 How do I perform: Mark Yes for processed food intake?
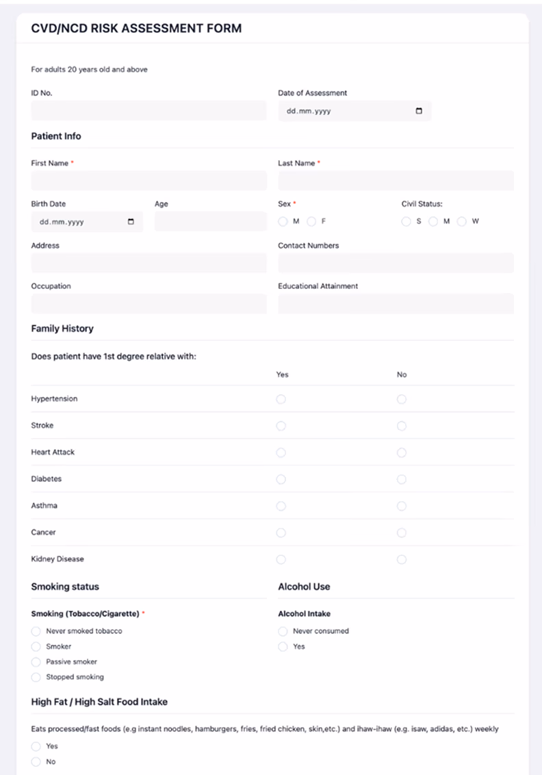(x=36, y=746)
